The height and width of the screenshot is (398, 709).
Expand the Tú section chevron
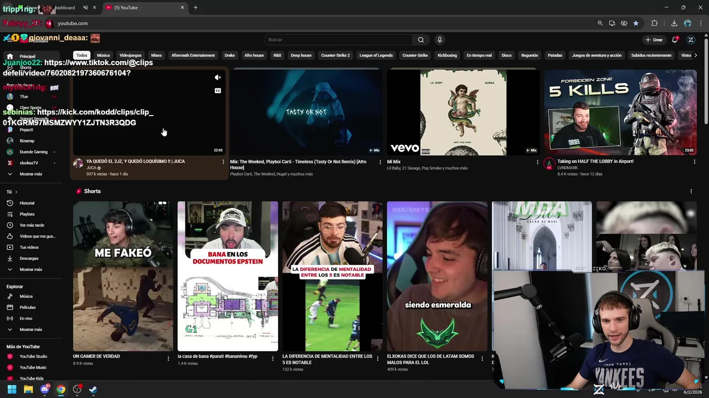[x=16, y=192]
